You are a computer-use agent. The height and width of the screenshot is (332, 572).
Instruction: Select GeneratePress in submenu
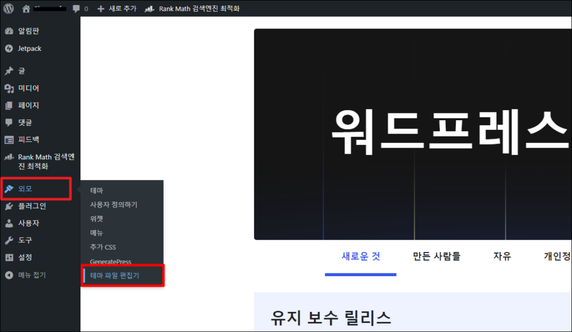pos(111,262)
